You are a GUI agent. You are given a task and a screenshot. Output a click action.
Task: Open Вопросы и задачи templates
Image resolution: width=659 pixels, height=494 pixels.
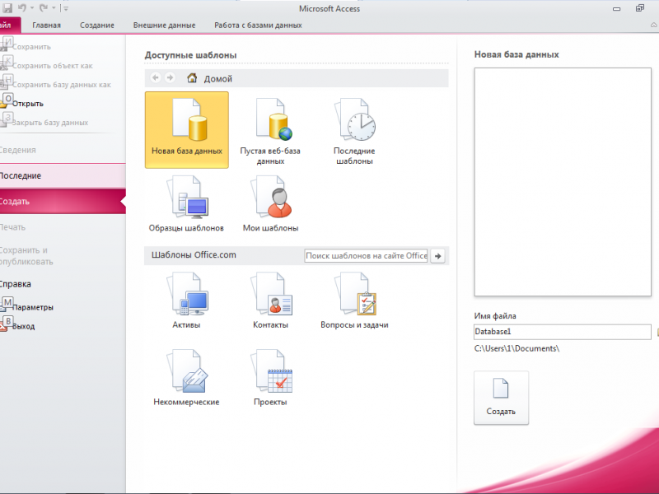pos(354,301)
